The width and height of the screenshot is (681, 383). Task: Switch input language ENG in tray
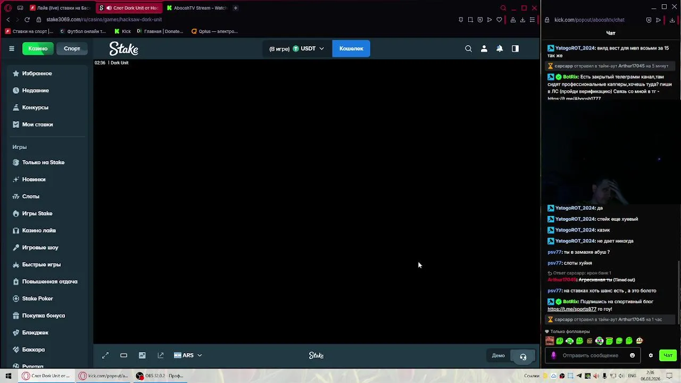click(632, 376)
